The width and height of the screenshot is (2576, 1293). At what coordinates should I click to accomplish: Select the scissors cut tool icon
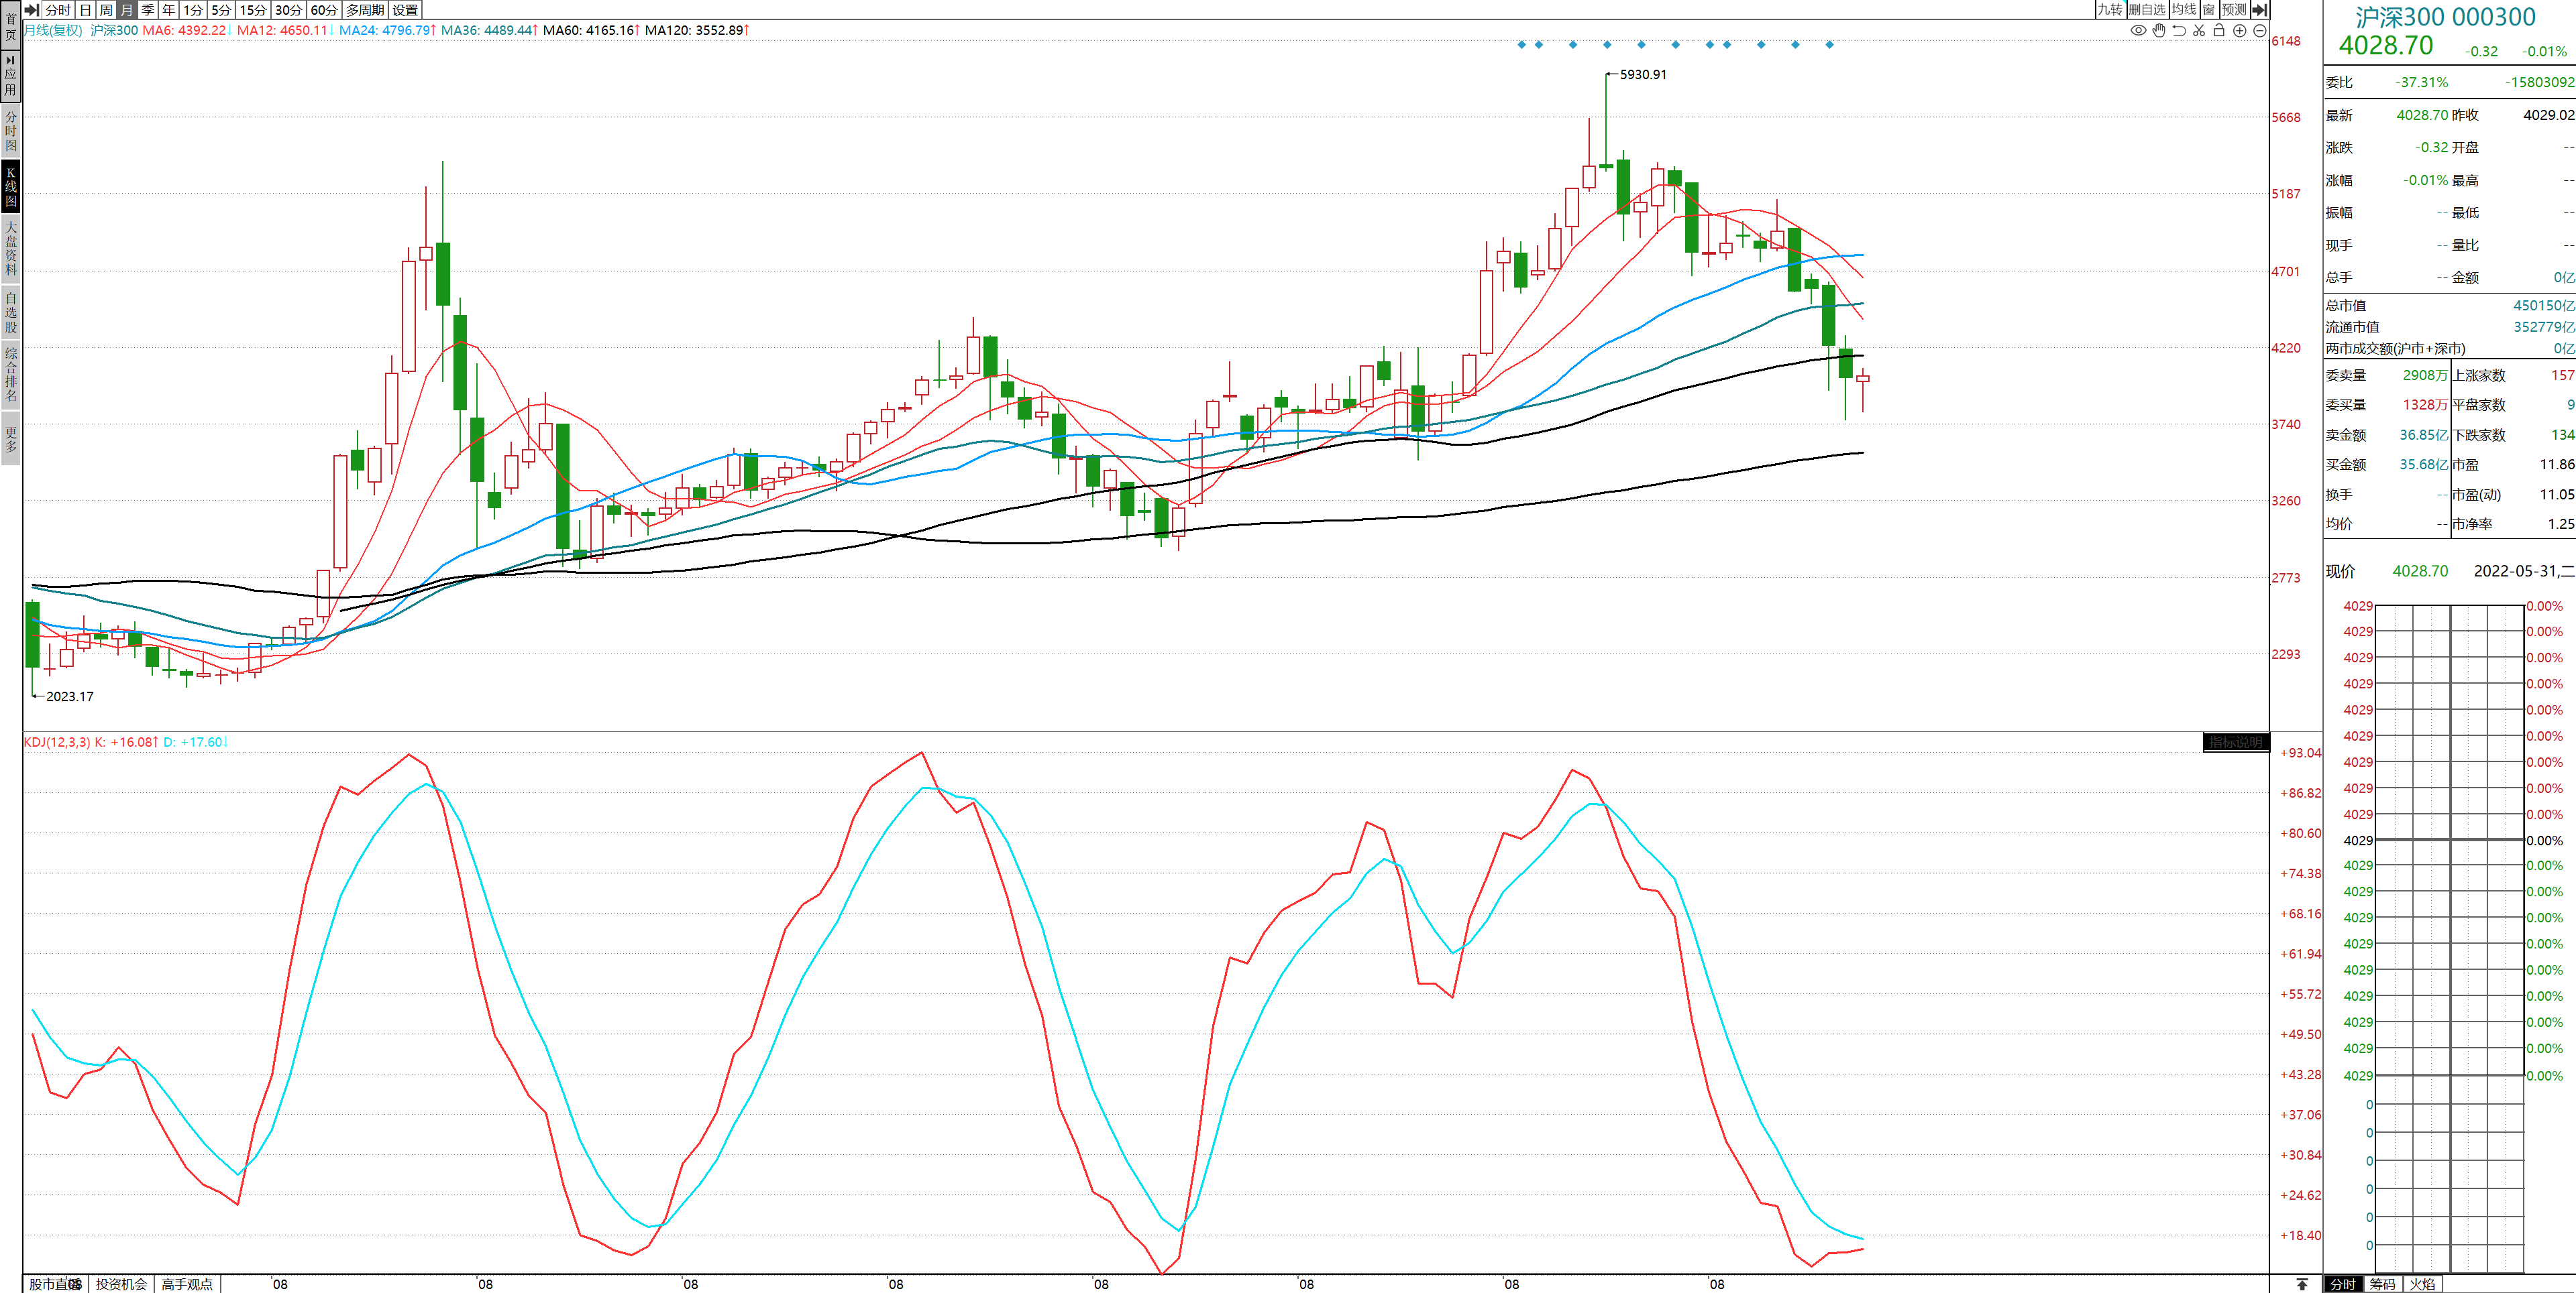click(2199, 30)
